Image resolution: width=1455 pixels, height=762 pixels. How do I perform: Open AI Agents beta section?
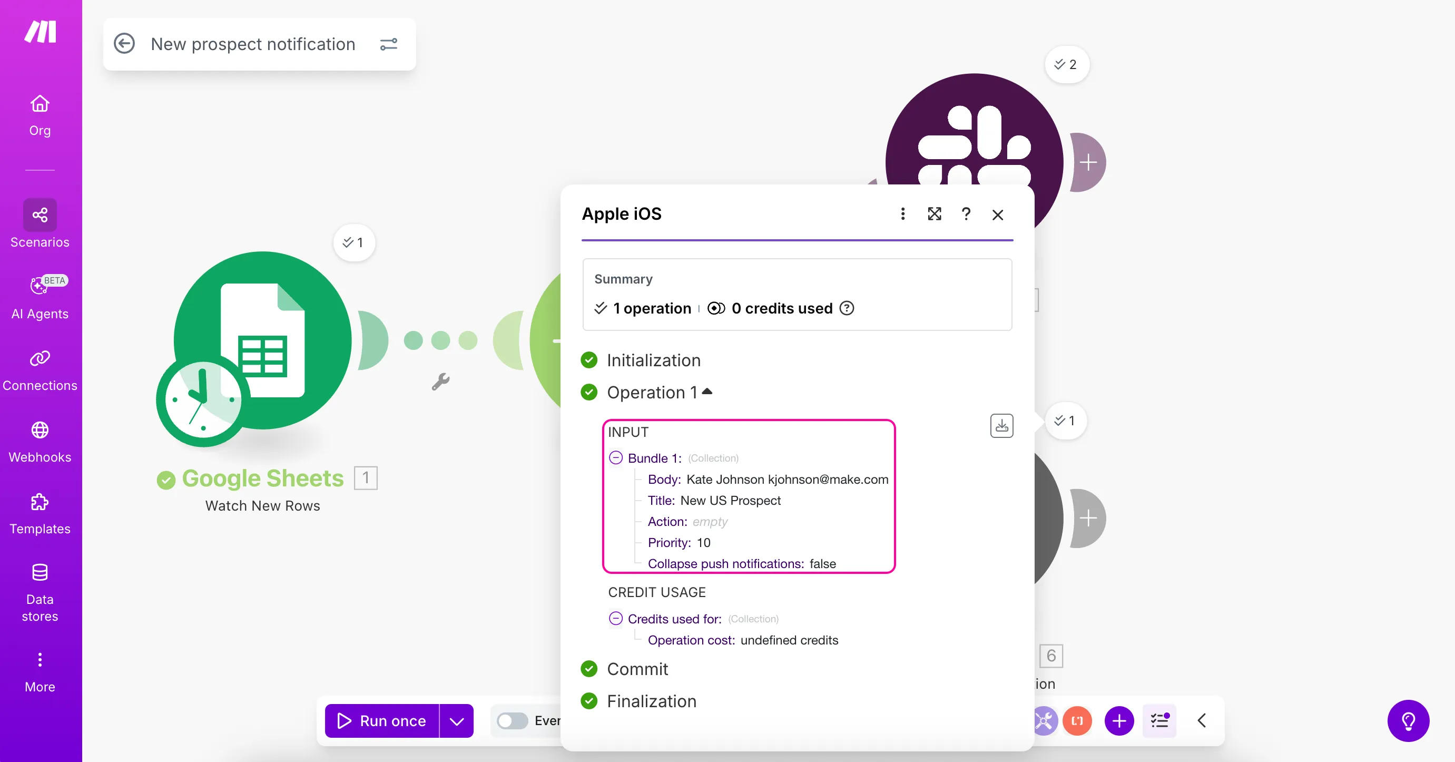[40, 298]
